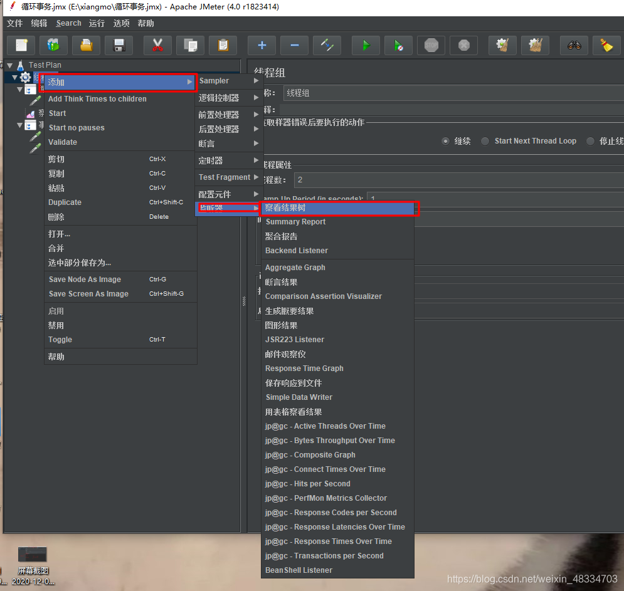Click the Reset search broom icon
The width and height of the screenshot is (624, 591).
[x=606, y=45]
